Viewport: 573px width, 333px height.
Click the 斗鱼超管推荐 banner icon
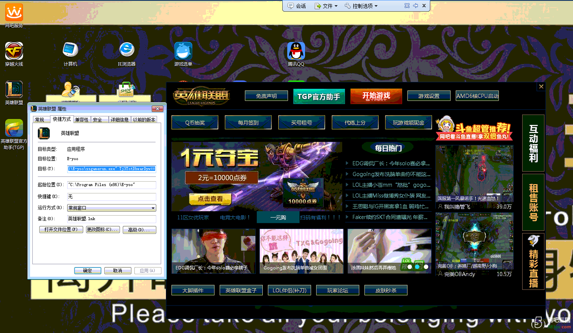click(474, 128)
